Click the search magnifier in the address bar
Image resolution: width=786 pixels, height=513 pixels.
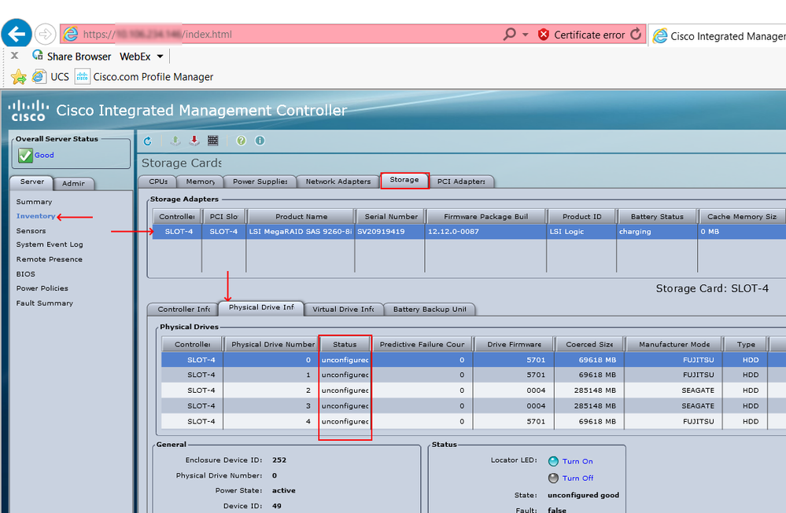[509, 34]
